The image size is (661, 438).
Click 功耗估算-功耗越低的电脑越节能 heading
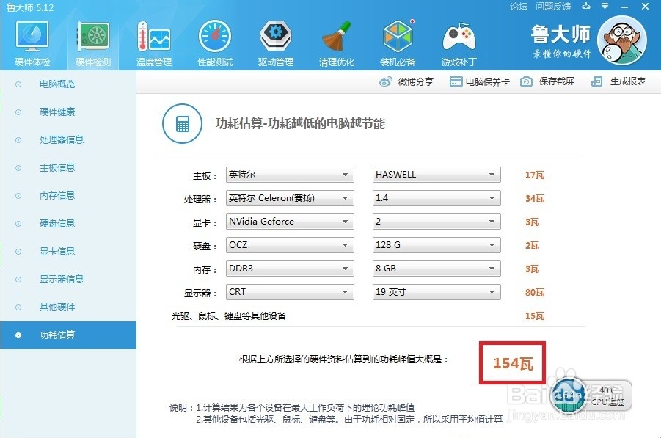(x=300, y=123)
